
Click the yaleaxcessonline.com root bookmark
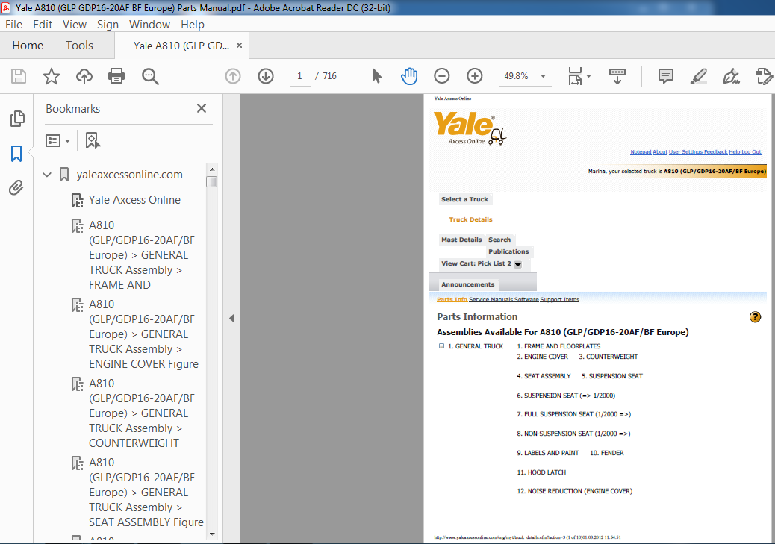129,175
